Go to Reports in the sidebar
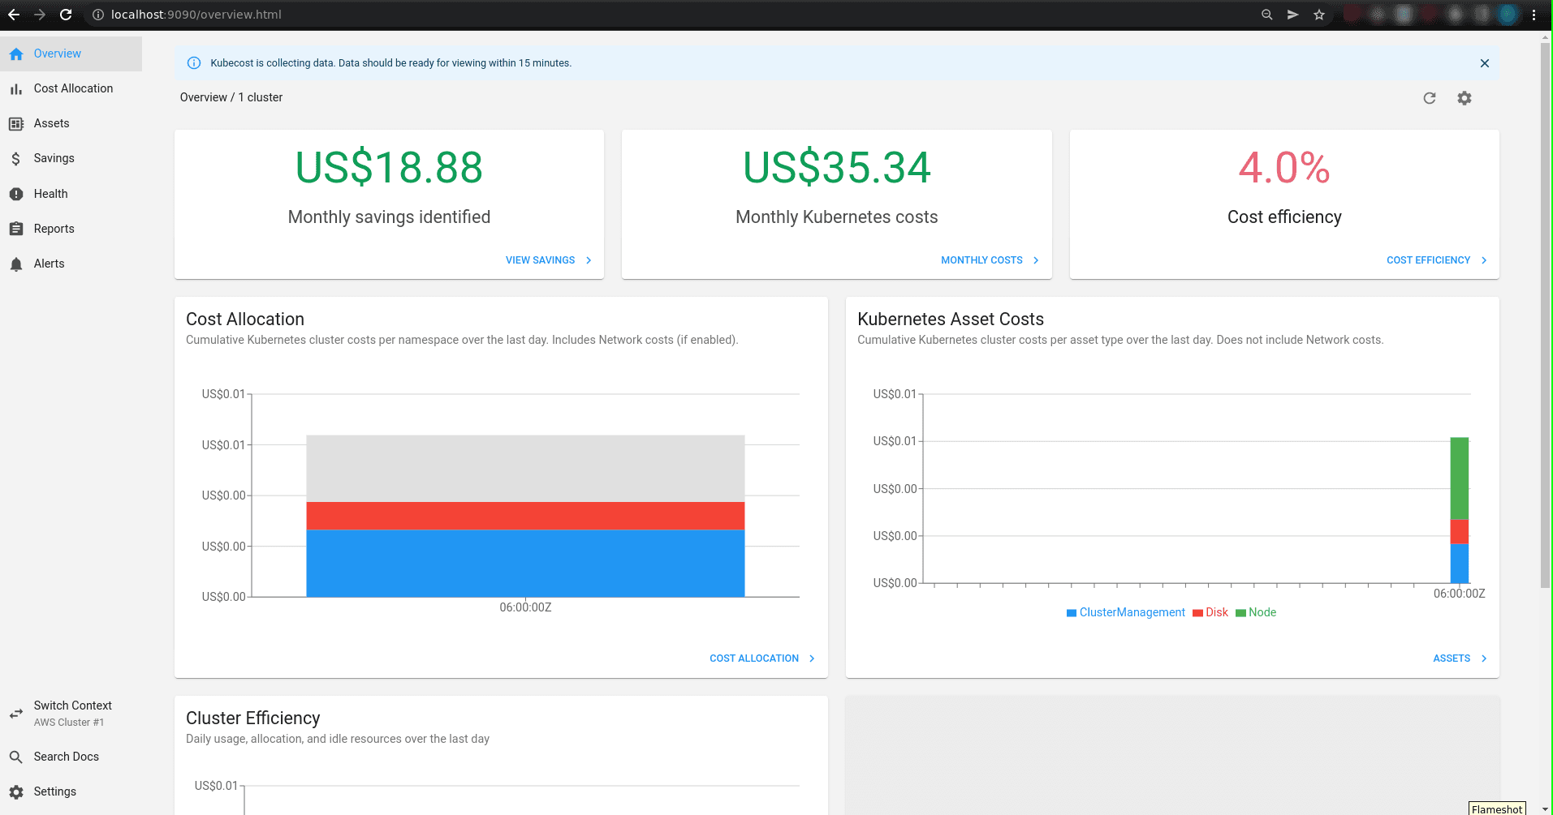The image size is (1553, 815). [54, 229]
